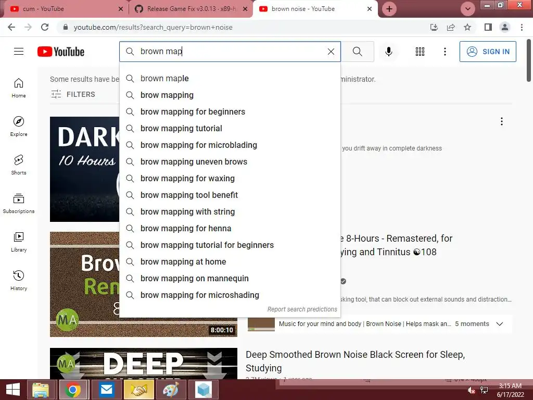Open the Chrome profile avatar
This screenshot has width=533, height=400.
(505, 27)
